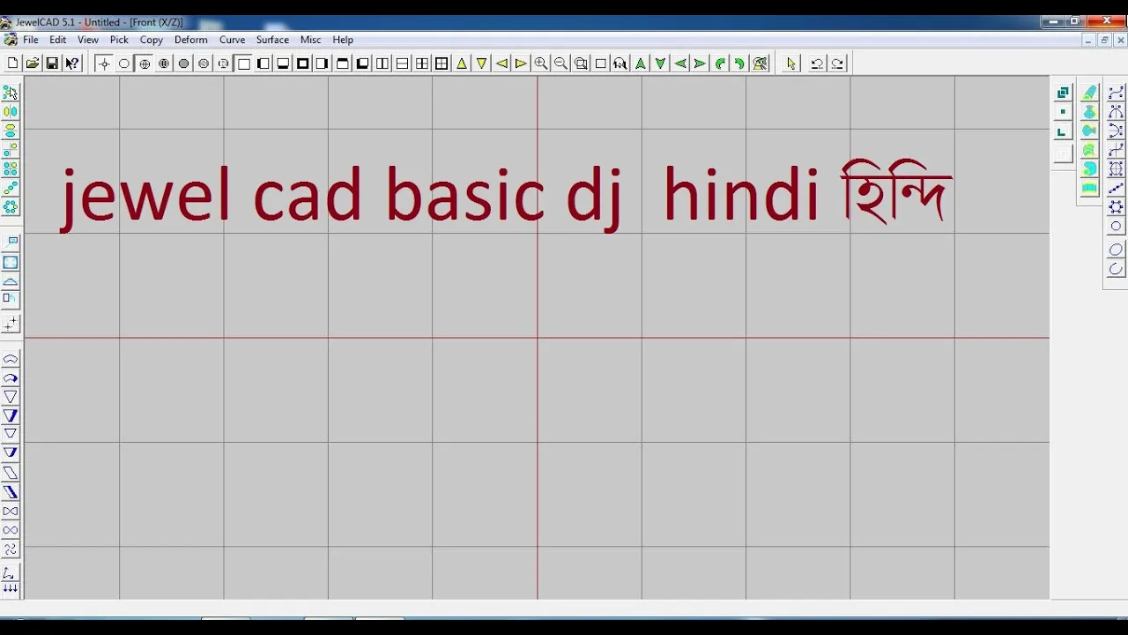The height and width of the screenshot is (635, 1128).
Task: Toggle the empty square normal view button
Action: (x=244, y=63)
